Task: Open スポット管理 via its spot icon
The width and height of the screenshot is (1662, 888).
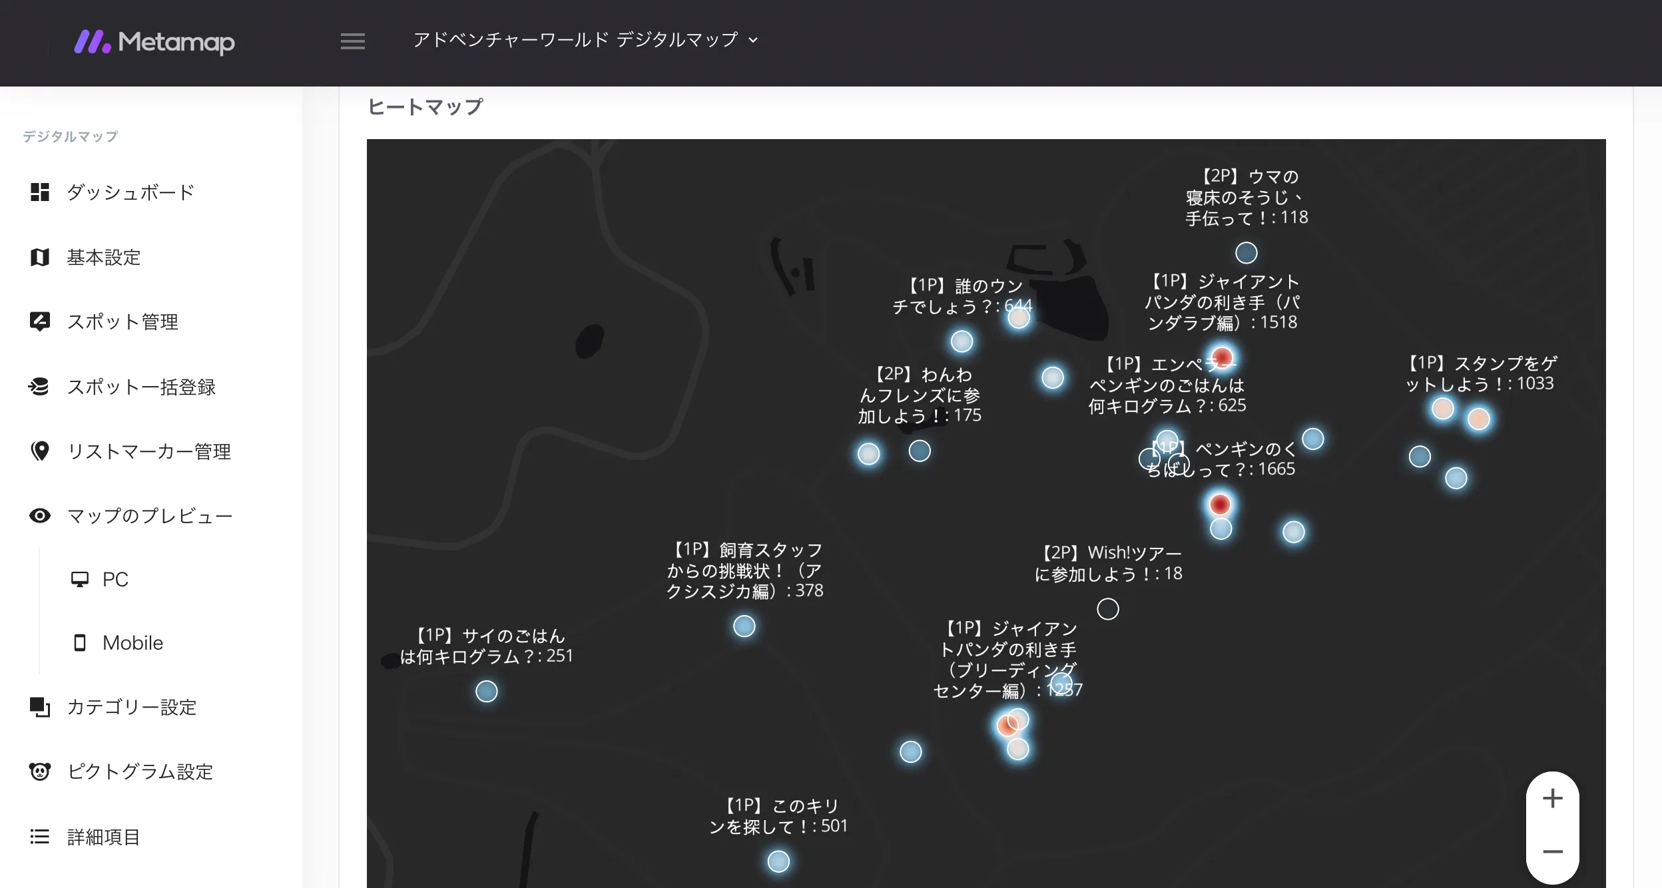Action: point(40,322)
